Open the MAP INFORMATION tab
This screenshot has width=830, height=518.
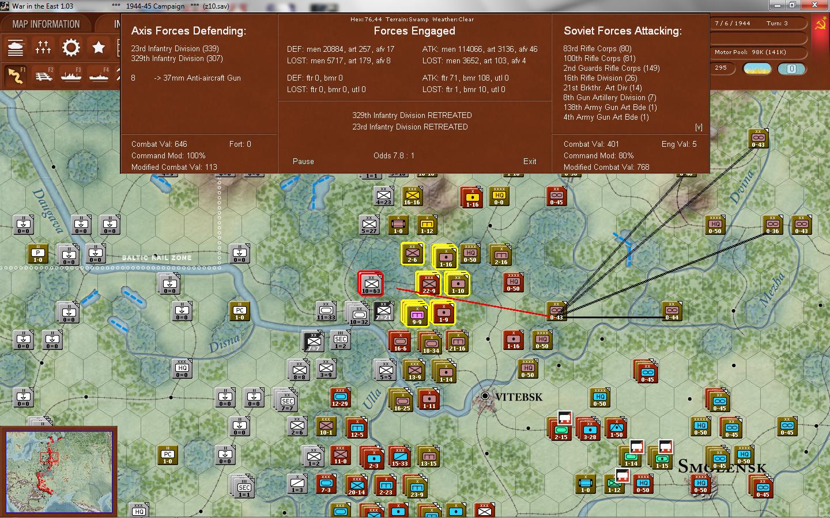pos(46,24)
